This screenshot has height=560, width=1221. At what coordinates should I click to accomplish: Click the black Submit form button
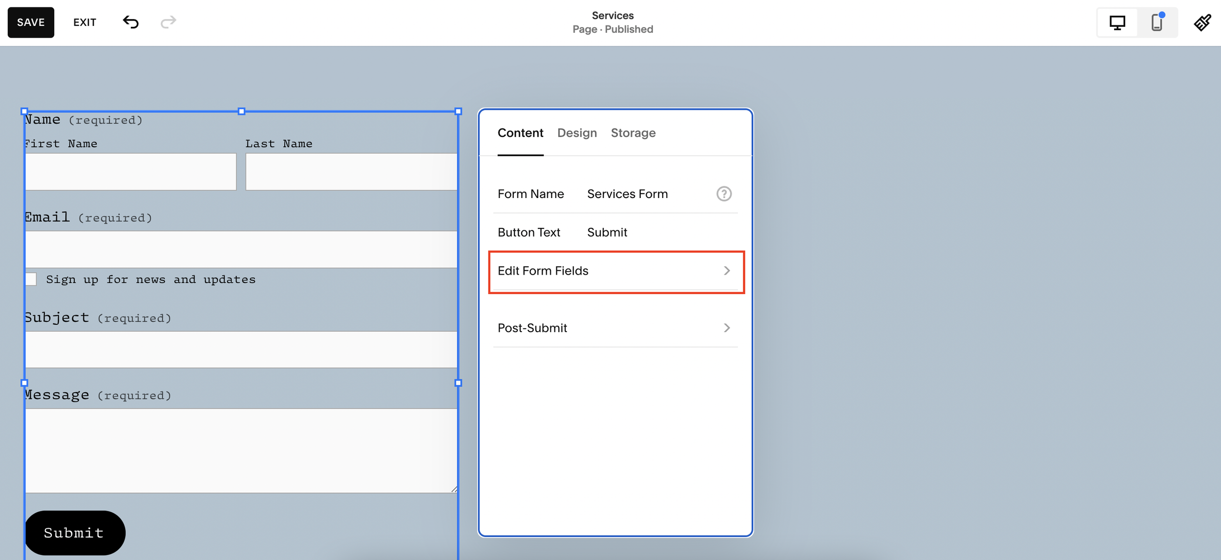click(74, 533)
